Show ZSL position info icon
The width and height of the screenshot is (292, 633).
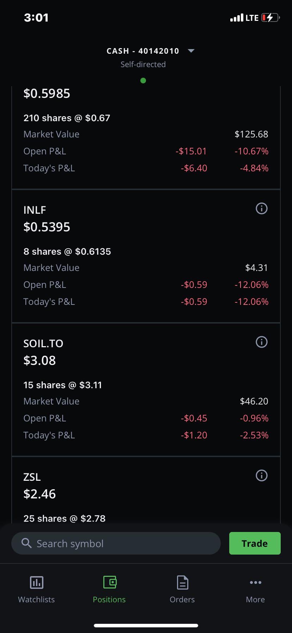click(261, 475)
